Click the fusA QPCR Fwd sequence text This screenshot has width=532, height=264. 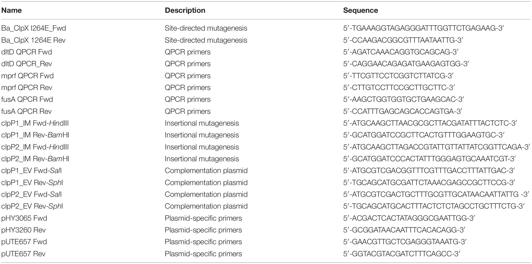(x=403, y=99)
